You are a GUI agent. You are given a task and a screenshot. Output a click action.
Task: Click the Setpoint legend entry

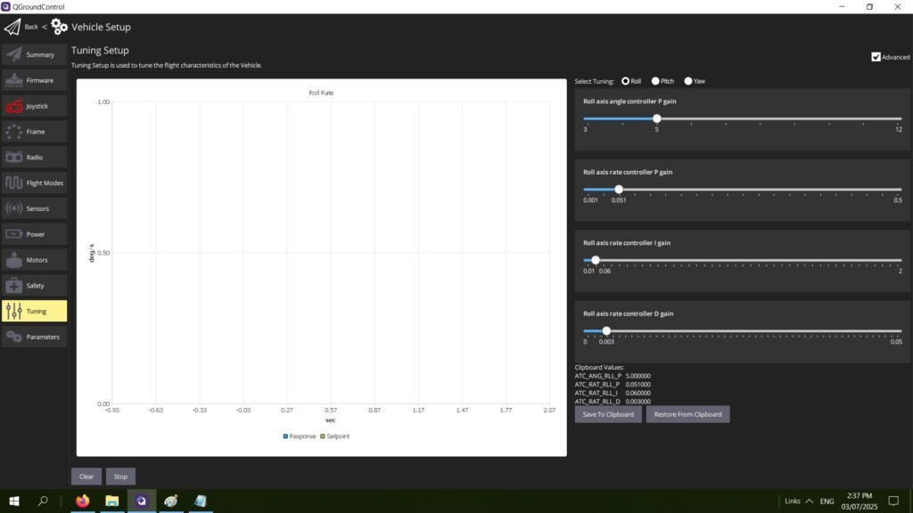(x=335, y=436)
